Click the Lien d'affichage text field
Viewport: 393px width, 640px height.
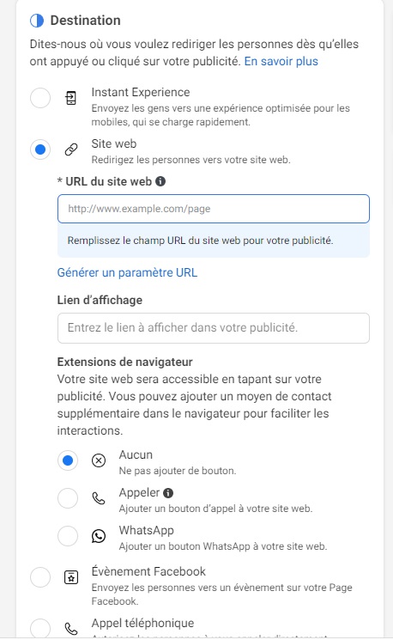(214, 328)
